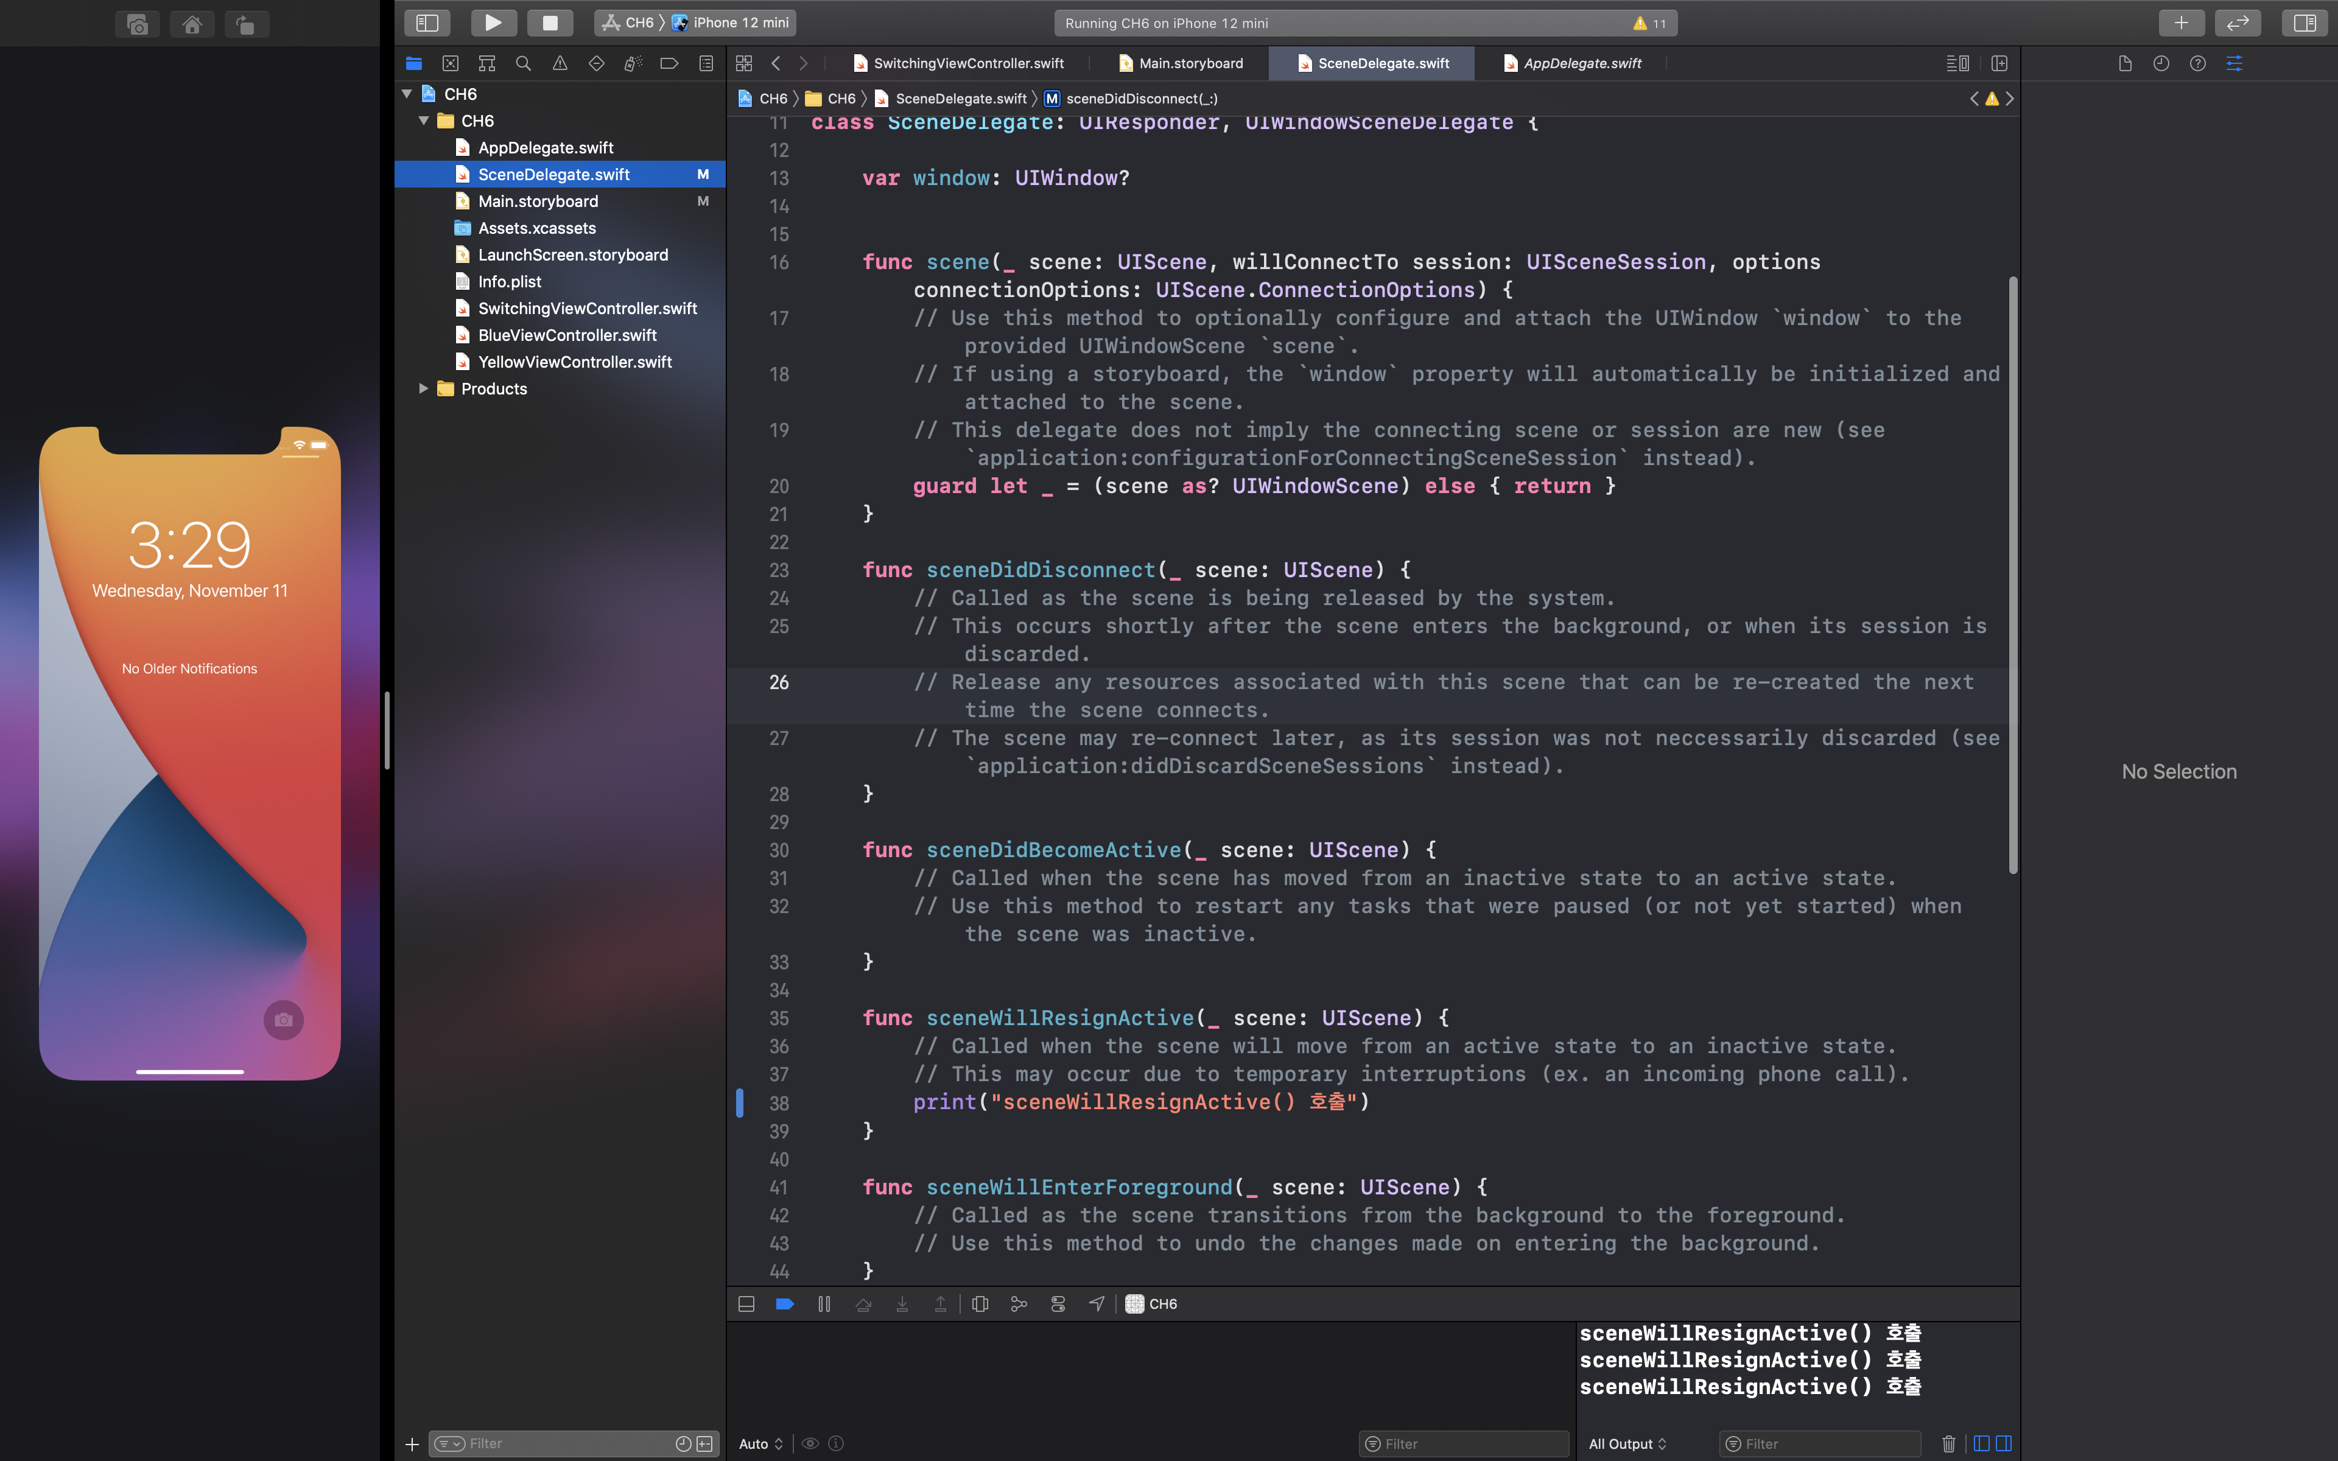The image size is (2338, 1461).
Task: Collapse the CH6 group folder
Action: [x=423, y=121]
